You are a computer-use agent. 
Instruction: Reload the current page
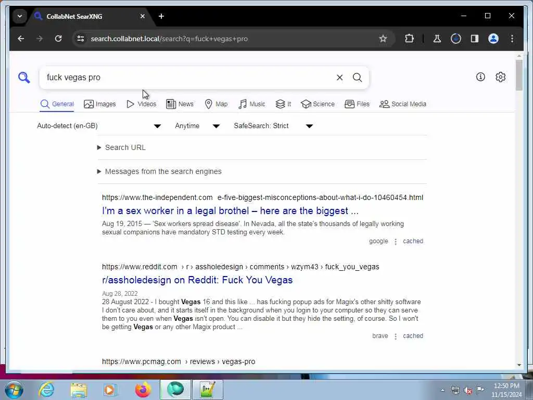(x=58, y=39)
